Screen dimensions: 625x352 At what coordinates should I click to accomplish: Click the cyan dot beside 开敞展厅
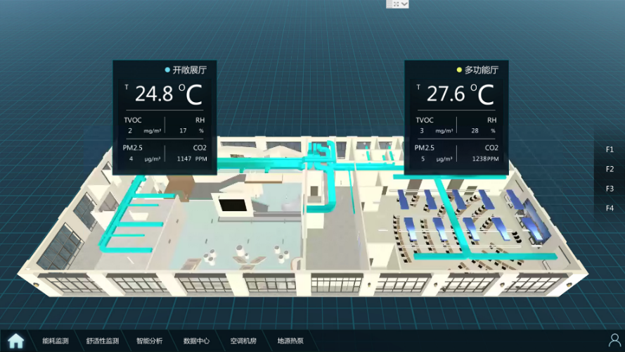pos(167,70)
